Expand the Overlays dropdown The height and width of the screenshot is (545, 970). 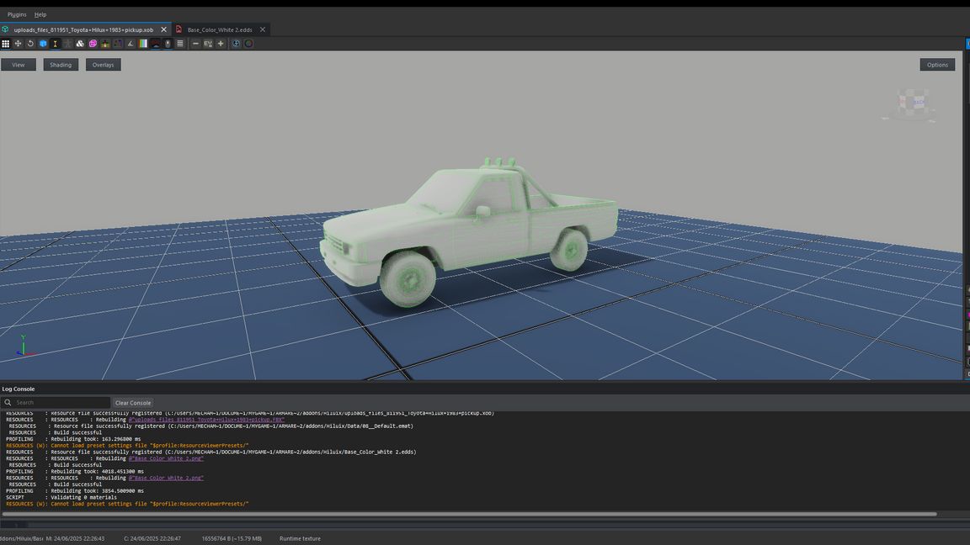[103, 65]
